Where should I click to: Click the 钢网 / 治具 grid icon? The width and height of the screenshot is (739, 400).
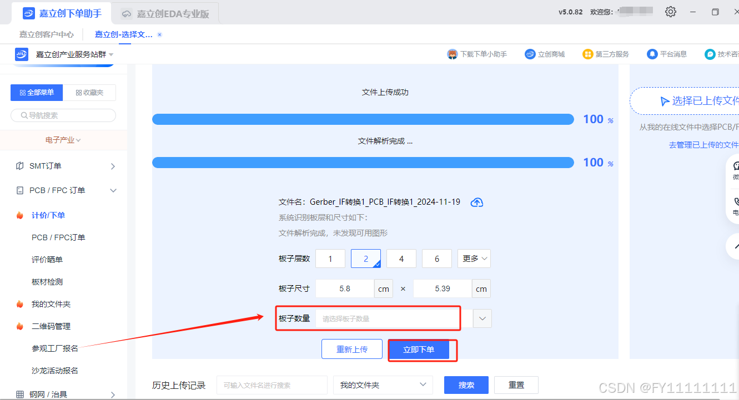(20, 394)
